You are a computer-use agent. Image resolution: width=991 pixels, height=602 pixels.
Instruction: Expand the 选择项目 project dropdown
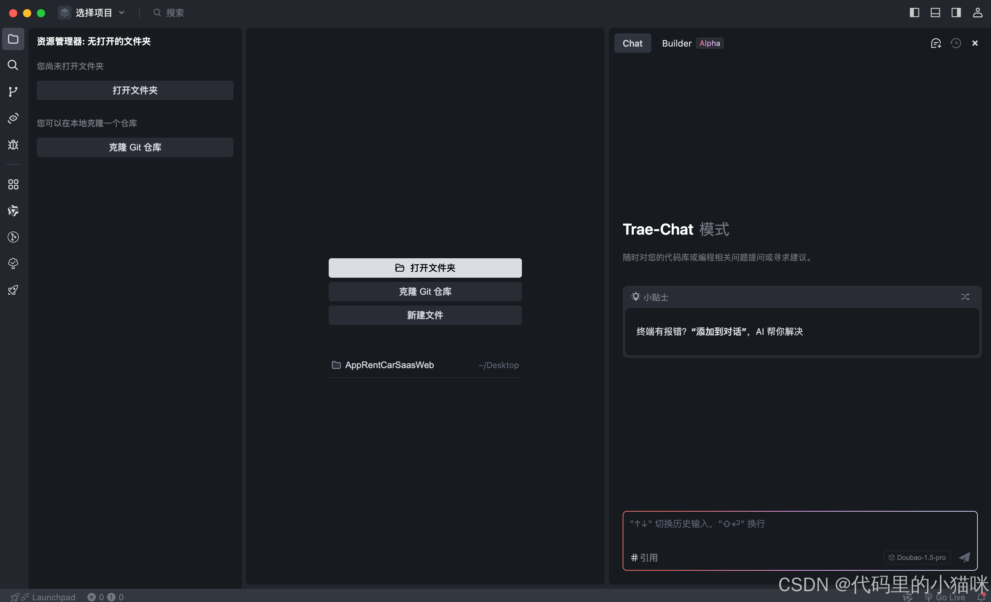93,13
